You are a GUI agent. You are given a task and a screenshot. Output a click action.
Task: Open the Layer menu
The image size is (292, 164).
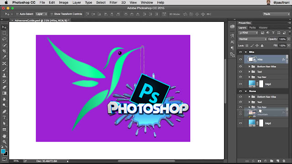pos(77,3)
